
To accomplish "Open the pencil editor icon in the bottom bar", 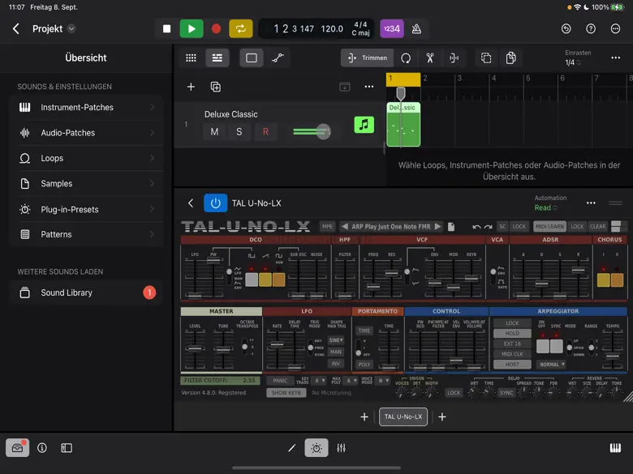I will click(x=292, y=448).
